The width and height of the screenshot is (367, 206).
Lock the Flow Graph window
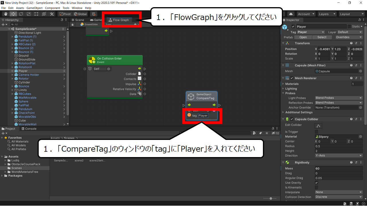[73, 25]
